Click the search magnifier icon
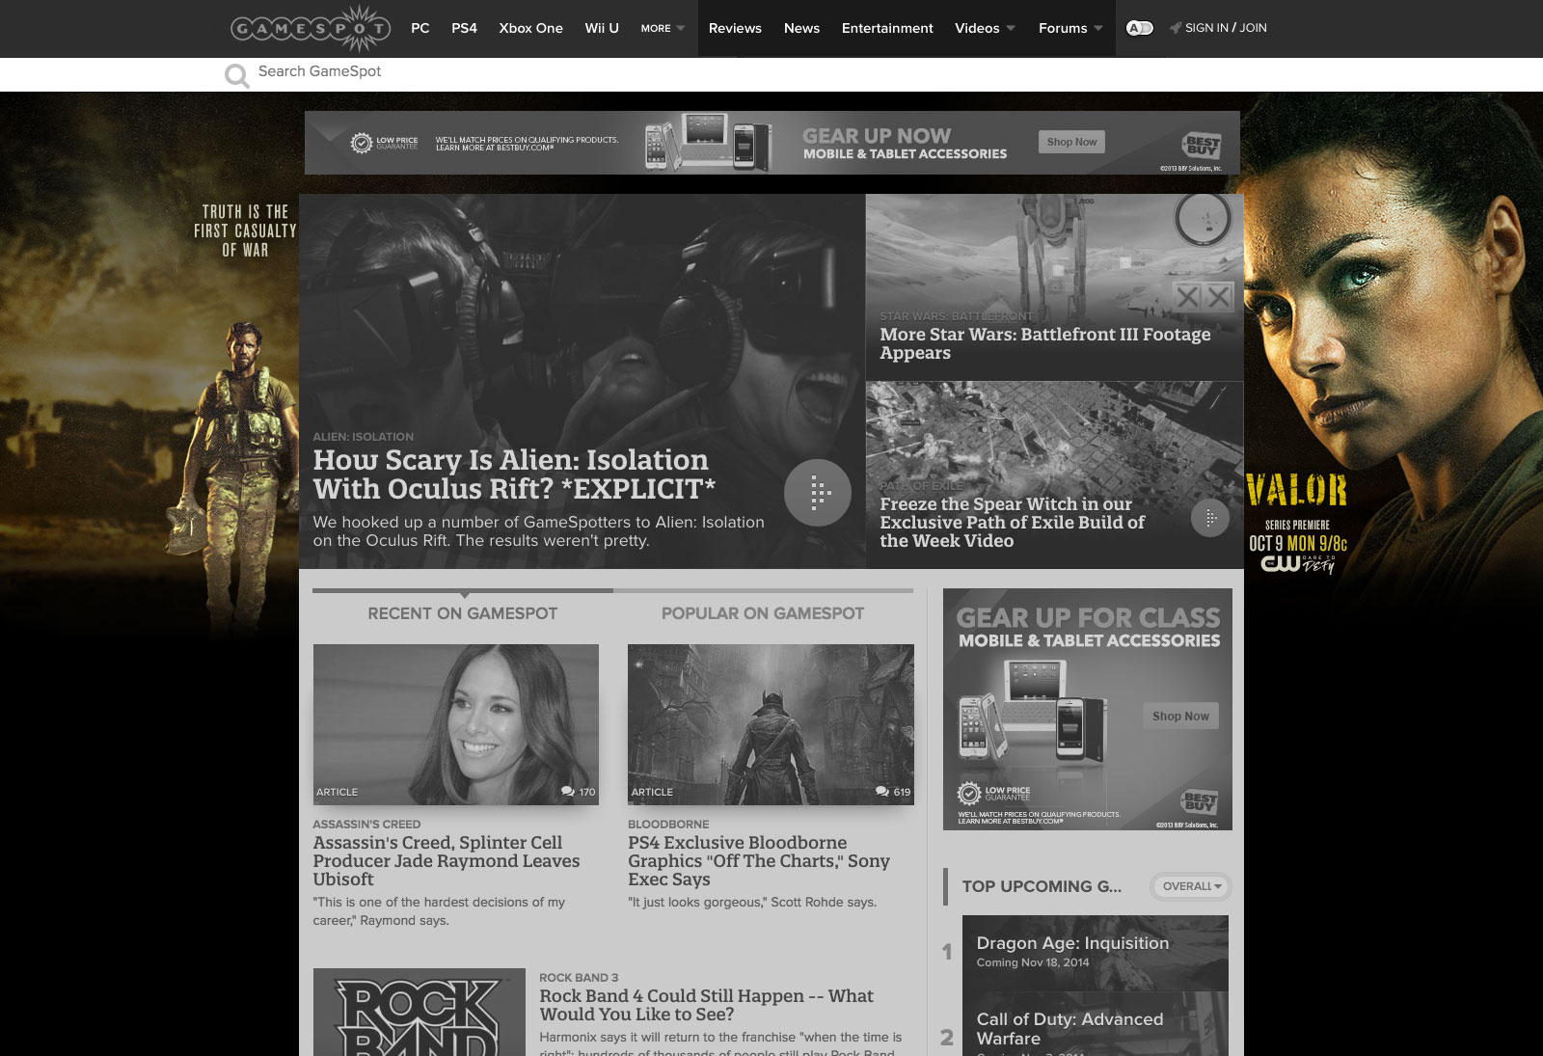 tap(236, 75)
